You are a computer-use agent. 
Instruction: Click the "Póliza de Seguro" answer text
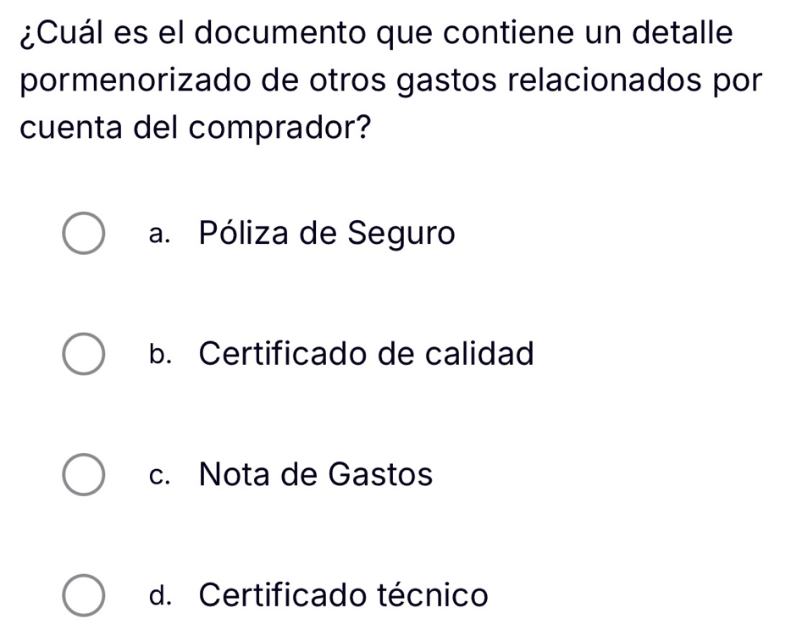tap(327, 233)
